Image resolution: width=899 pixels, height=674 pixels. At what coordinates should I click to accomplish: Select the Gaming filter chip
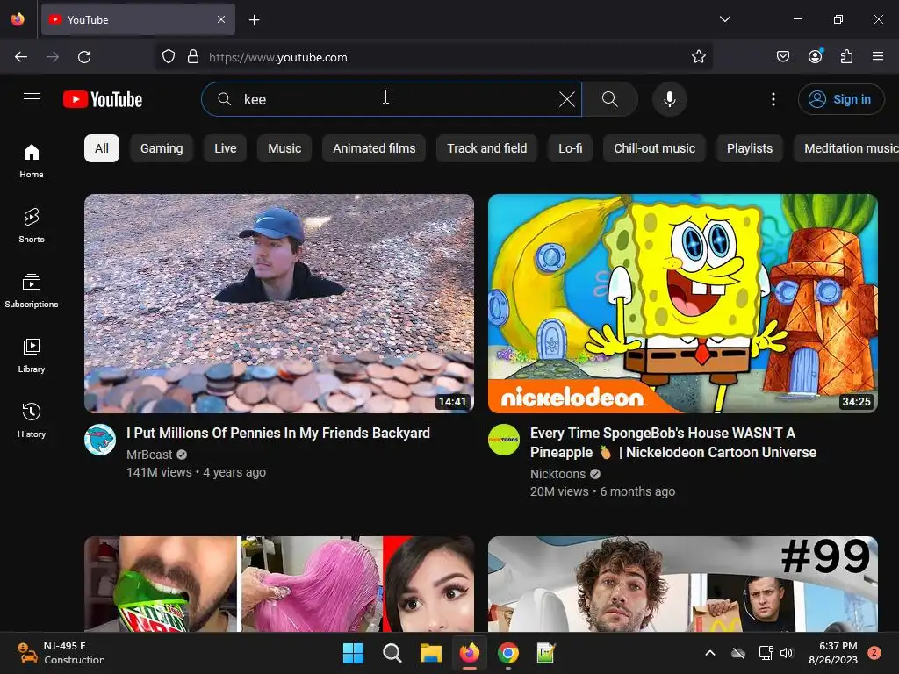(162, 148)
